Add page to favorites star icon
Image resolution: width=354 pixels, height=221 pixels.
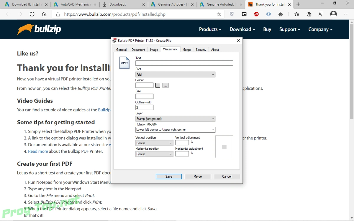click(x=219, y=14)
